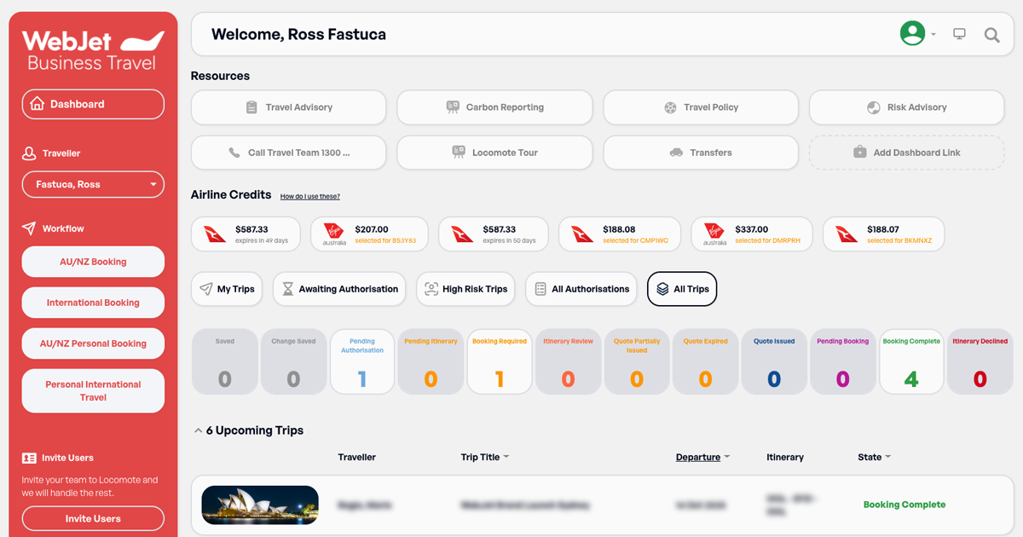Open Carbon Reporting resource

[x=494, y=107]
